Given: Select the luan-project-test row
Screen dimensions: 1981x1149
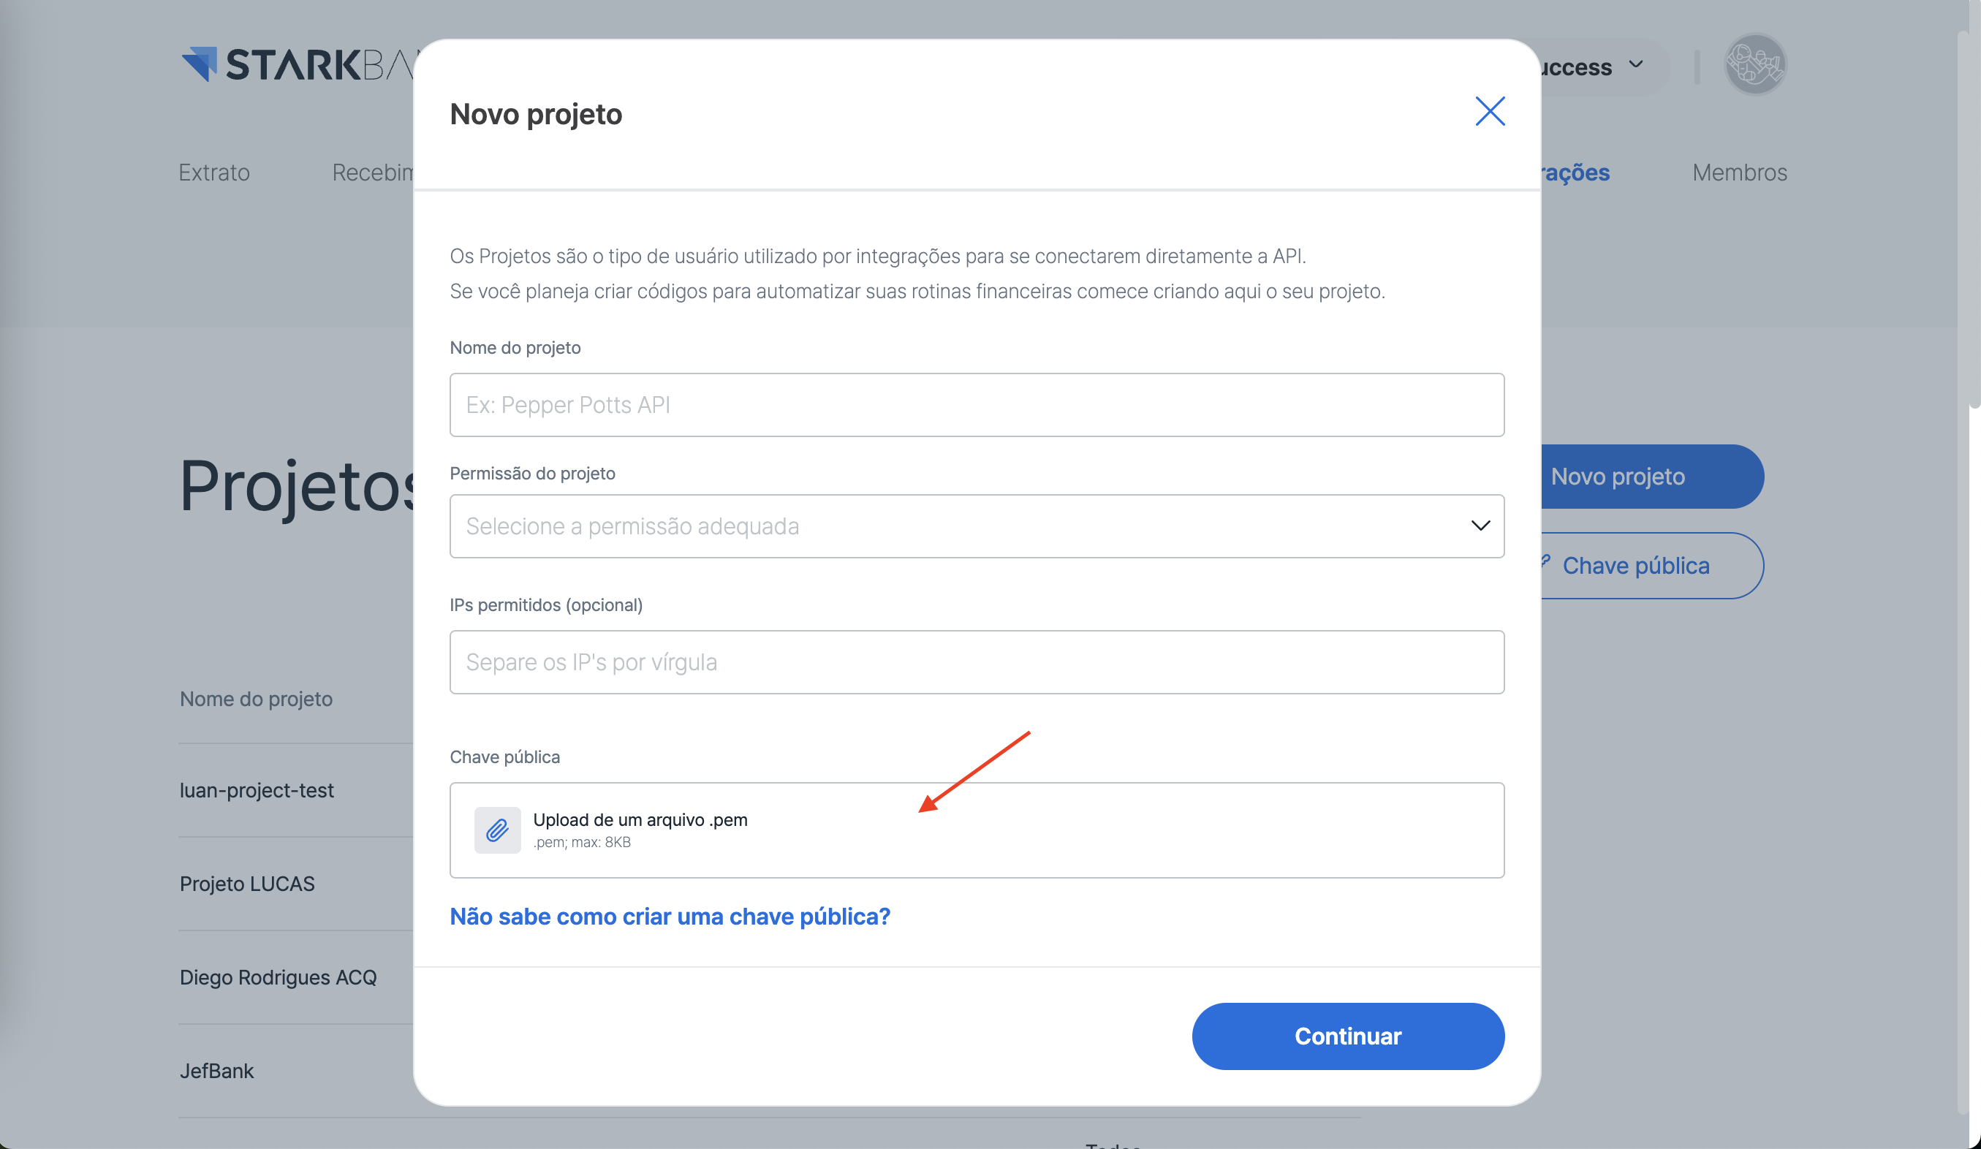Looking at the screenshot, I should tap(257, 790).
